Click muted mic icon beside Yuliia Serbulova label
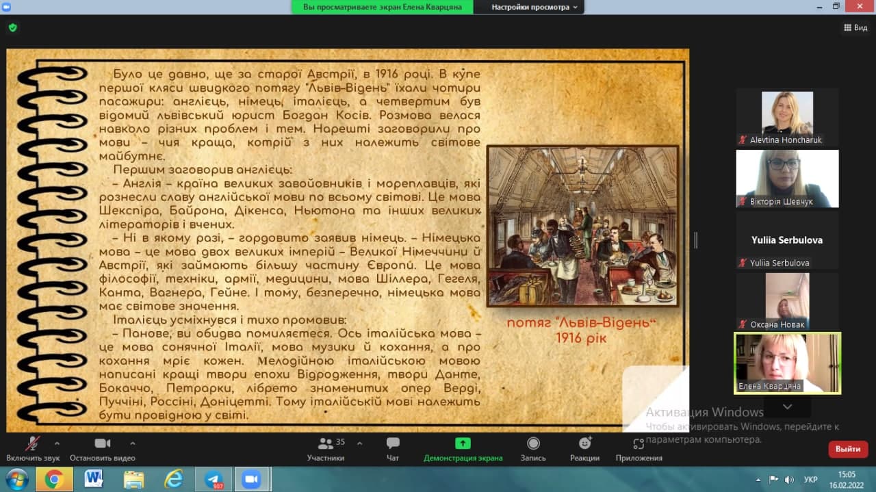This screenshot has width=876, height=492. [x=742, y=263]
